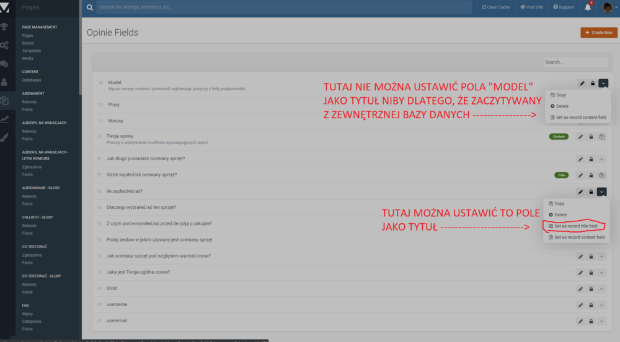Open Blocks under Page Management
Screen dimensions: 620x342
pos(28,43)
